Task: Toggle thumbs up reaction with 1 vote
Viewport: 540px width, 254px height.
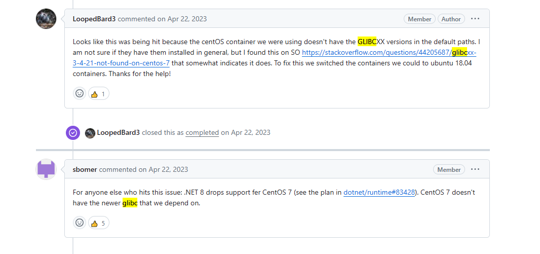Action: click(x=99, y=93)
